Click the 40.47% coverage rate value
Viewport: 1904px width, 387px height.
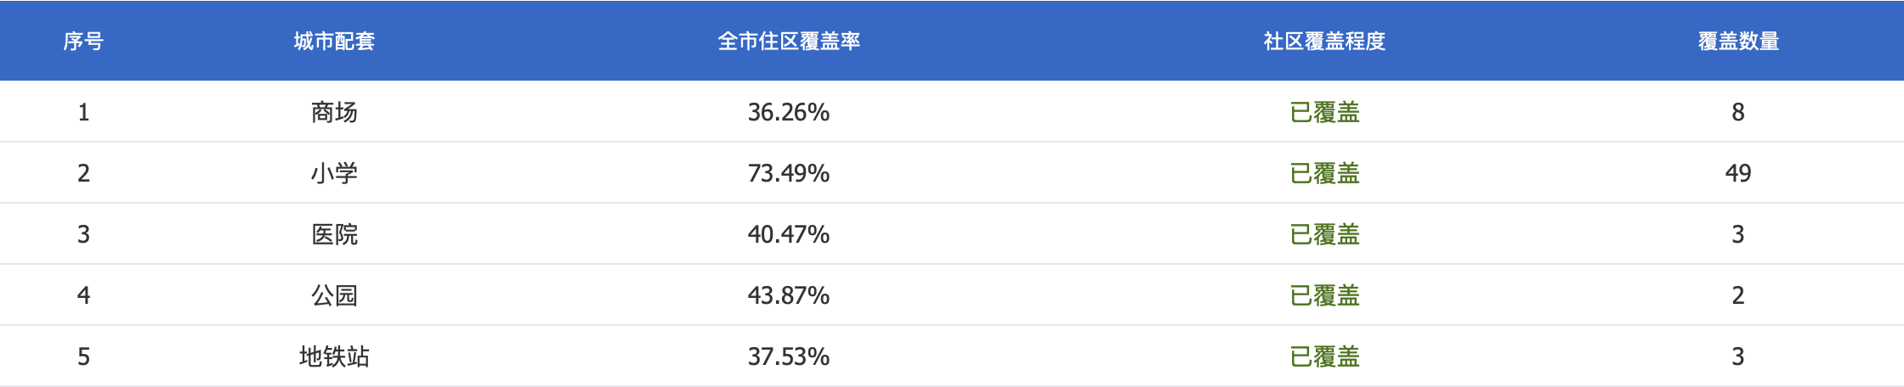(789, 234)
